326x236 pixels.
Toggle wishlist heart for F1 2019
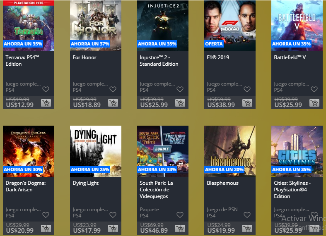(247, 89)
